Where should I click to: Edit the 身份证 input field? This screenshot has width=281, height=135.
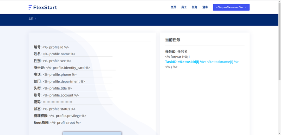81,68
